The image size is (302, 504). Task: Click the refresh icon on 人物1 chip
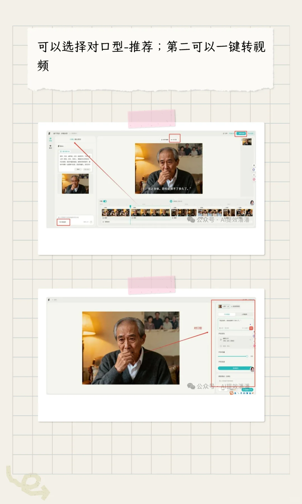point(228,306)
